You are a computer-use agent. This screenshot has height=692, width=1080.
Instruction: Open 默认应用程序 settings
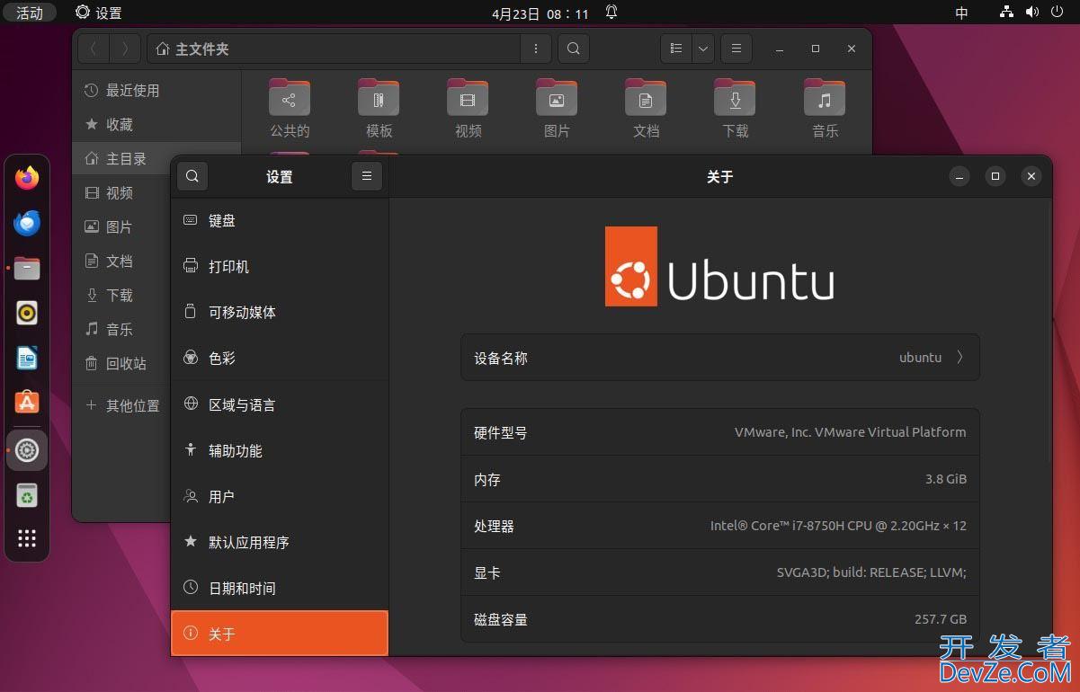tap(280, 542)
